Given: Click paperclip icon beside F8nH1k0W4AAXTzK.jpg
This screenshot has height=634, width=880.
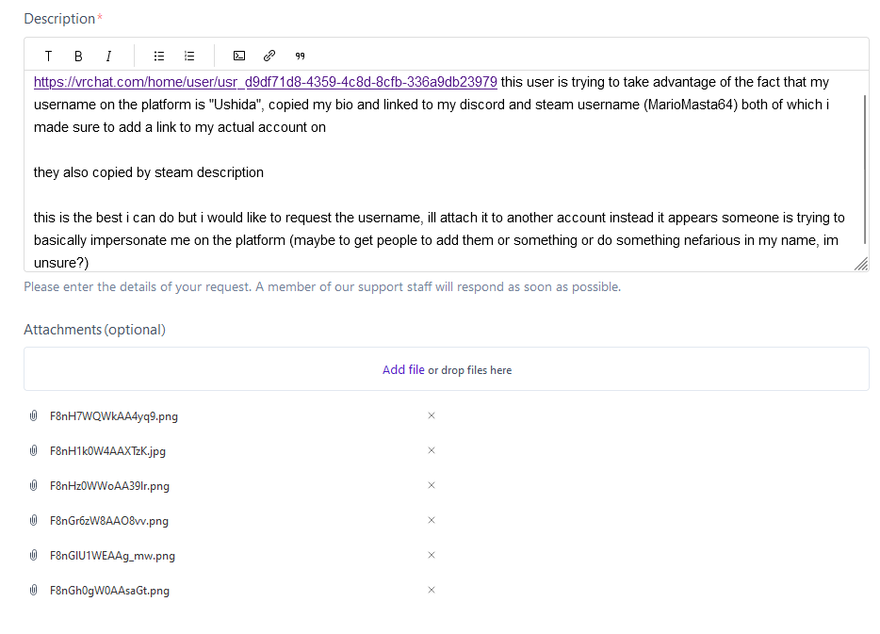Looking at the screenshot, I should pyautogui.click(x=34, y=450).
